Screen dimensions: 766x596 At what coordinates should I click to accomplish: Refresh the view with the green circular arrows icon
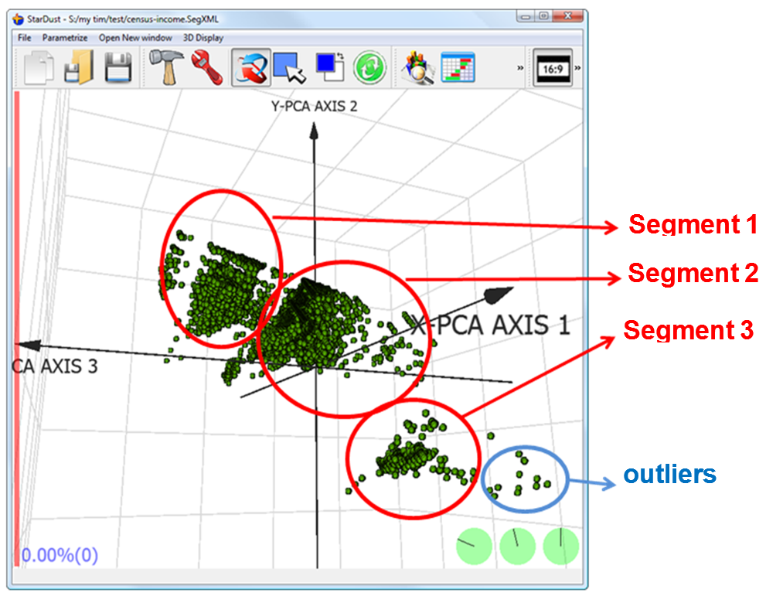pyautogui.click(x=369, y=67)
